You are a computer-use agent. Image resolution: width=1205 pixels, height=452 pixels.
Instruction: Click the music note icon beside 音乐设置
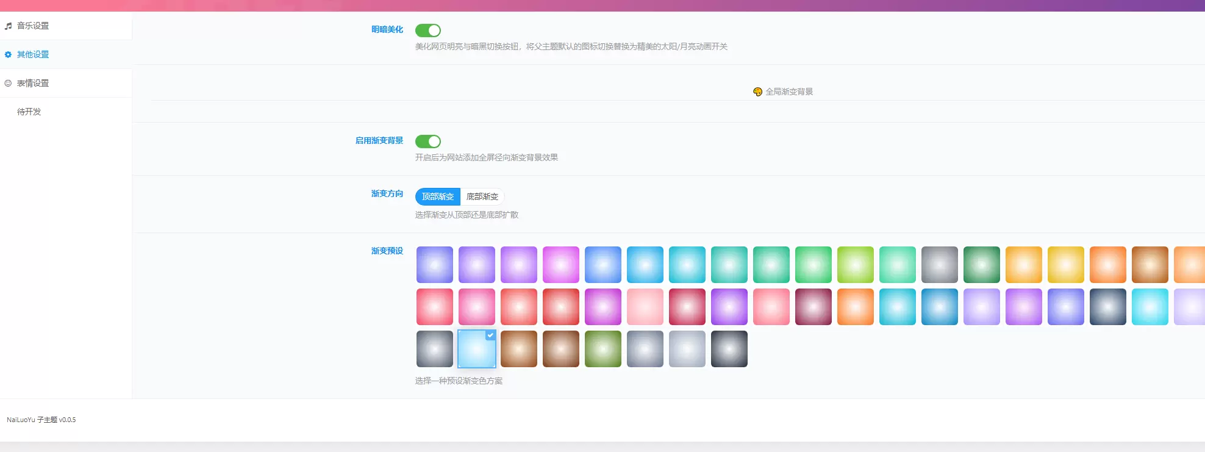point(8,26)
